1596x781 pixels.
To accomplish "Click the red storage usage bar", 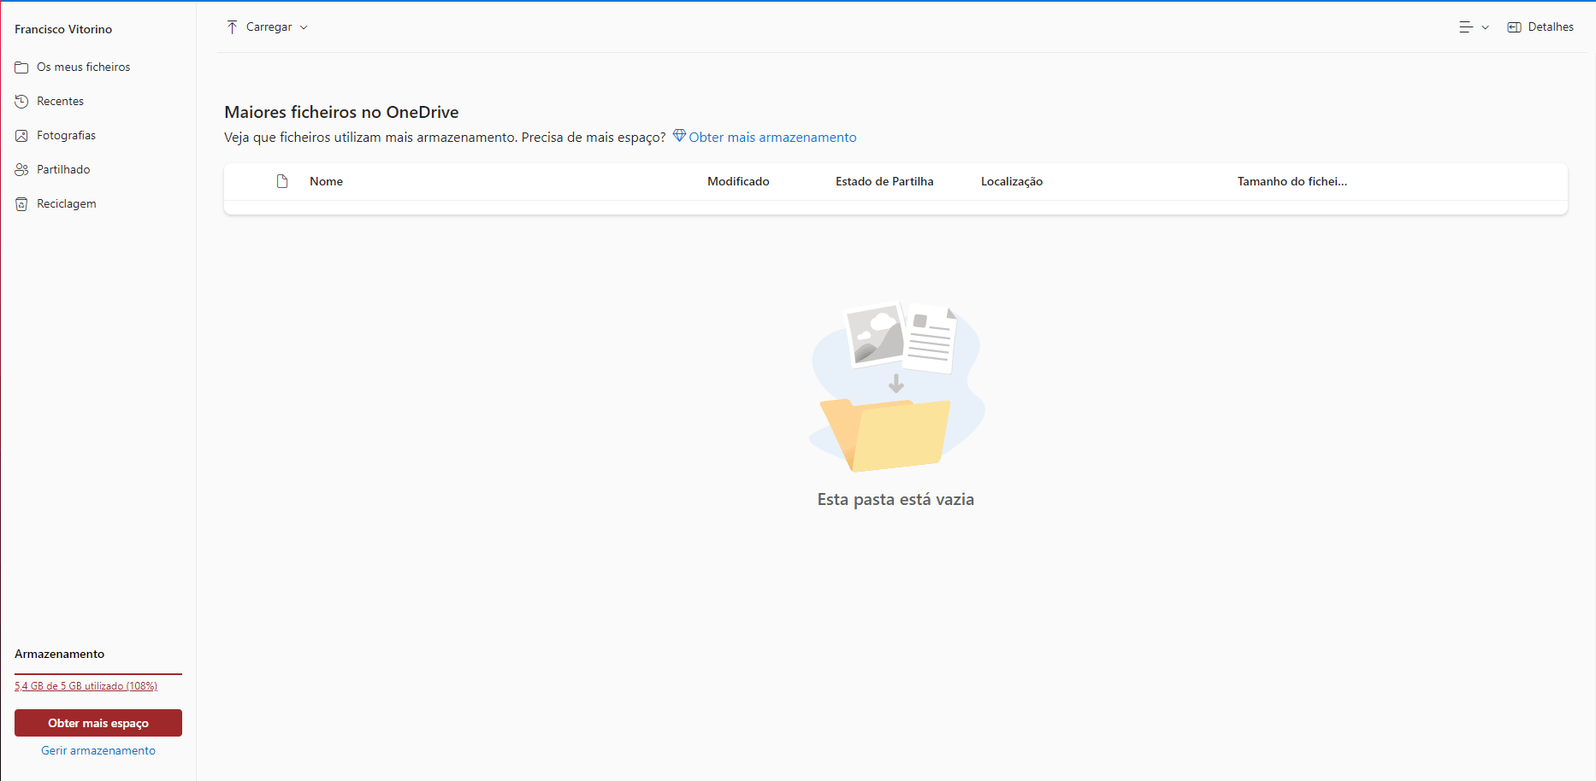I will point(98,674).
